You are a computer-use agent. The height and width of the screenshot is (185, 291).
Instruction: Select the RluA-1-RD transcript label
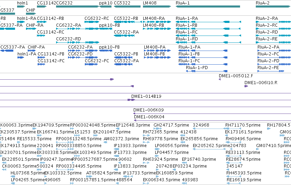(x=187, y=39)
